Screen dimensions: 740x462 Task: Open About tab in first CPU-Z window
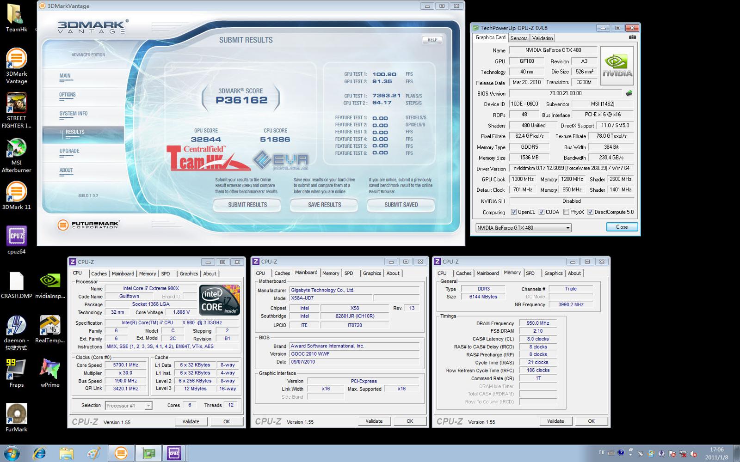click(210, 274)
